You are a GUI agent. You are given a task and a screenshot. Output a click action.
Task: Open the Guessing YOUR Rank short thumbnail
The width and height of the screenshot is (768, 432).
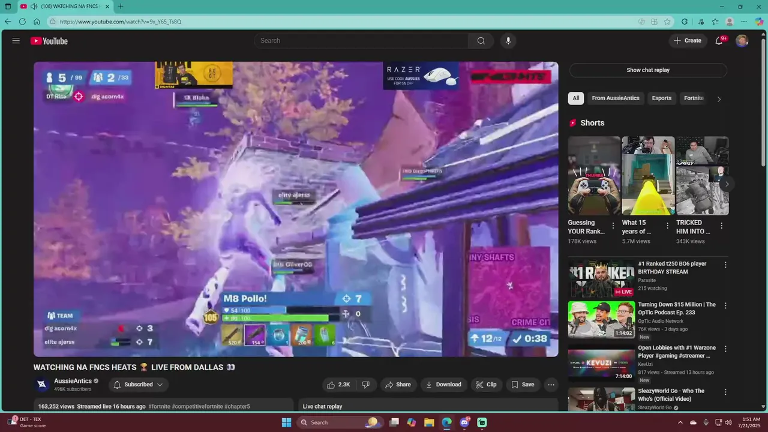coord(594,176)
